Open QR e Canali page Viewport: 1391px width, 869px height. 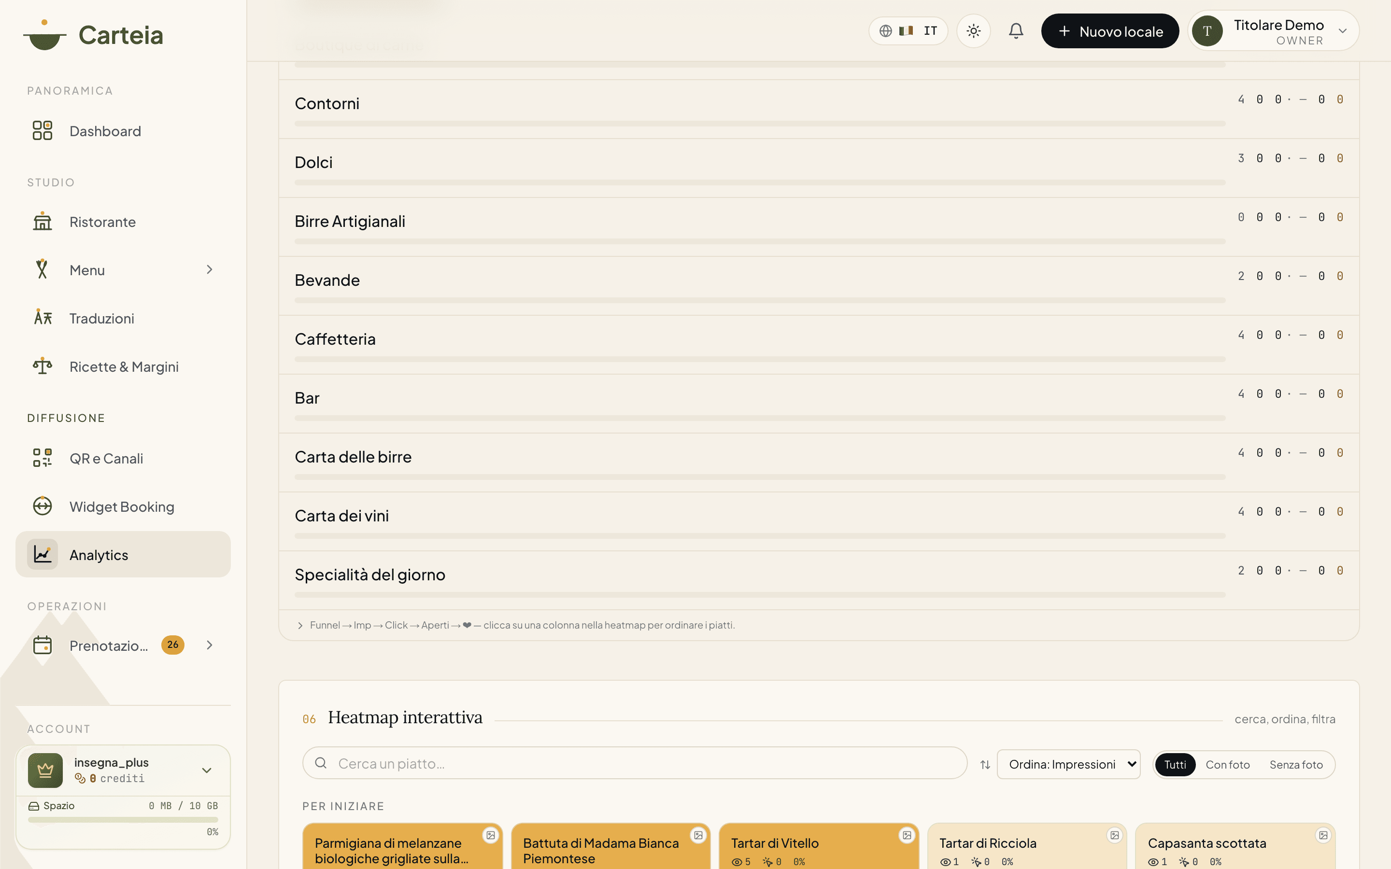[123, 459]
